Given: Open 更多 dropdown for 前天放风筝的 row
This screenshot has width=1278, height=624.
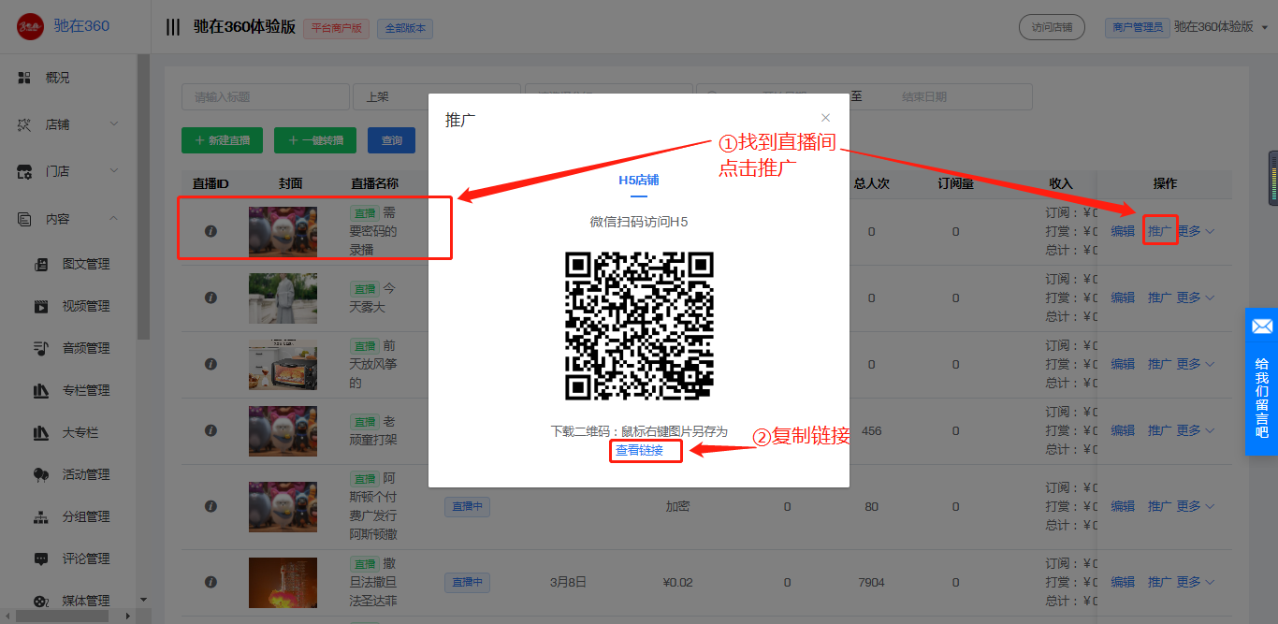Looking at the screenshot, I should point(1195,364).
